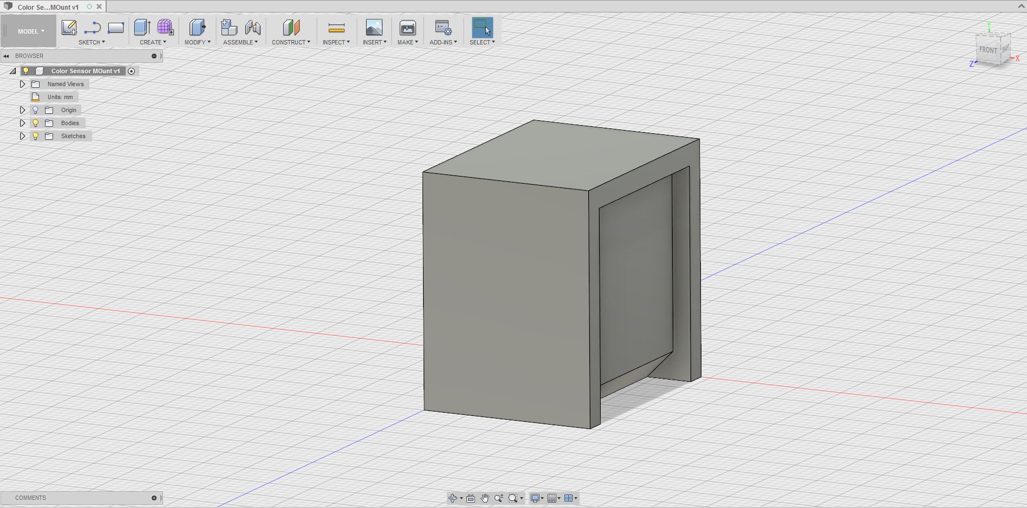Expand the Bodies tree node
The image size is (1027, 508).
tap(22, 123)
